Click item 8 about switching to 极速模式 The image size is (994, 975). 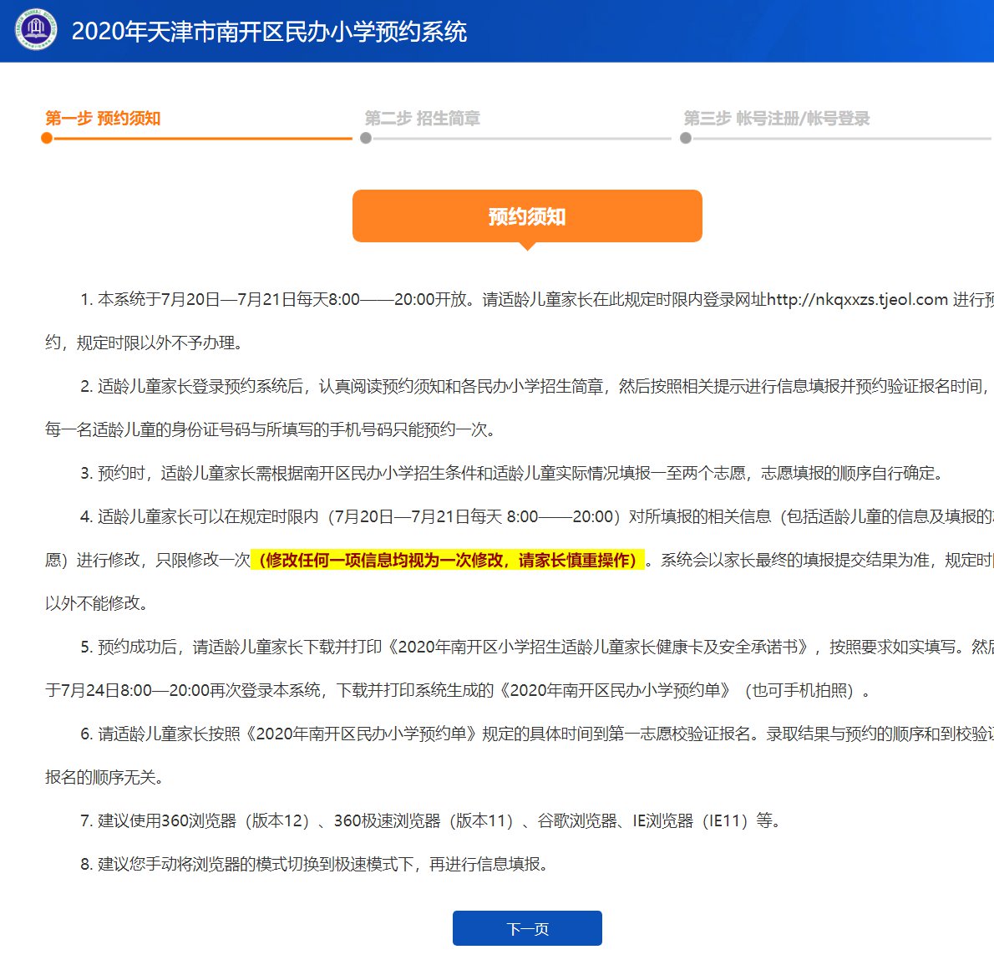click(x=314, y=864)
